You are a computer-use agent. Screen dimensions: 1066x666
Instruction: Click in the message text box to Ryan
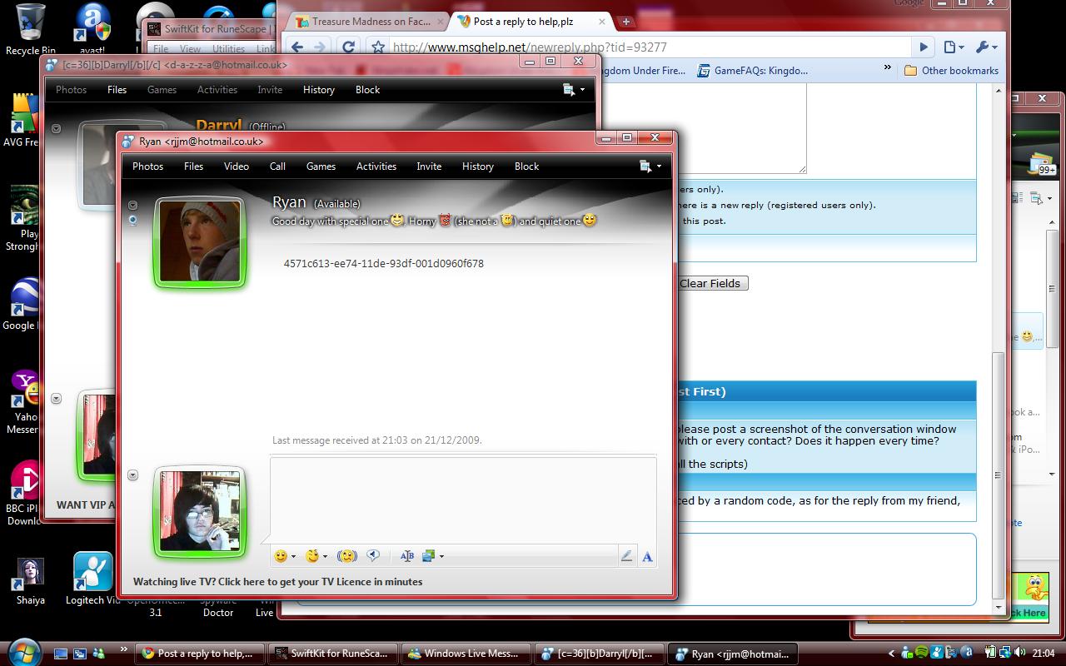(x=462, y=499)
